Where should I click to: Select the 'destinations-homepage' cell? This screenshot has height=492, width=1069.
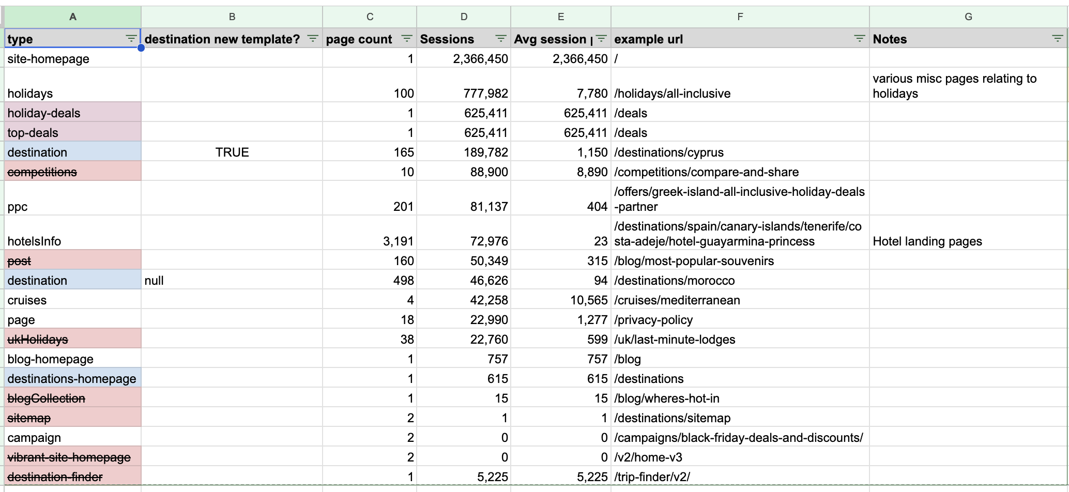[73, 378]
